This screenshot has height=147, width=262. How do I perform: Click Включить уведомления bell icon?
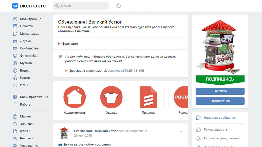click(x=198, y=138)
